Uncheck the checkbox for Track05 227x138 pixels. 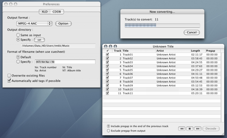click(x=107, y=70)
